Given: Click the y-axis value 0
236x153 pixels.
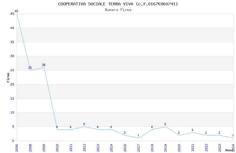Looking at the screenshot, I should (13, 141).
